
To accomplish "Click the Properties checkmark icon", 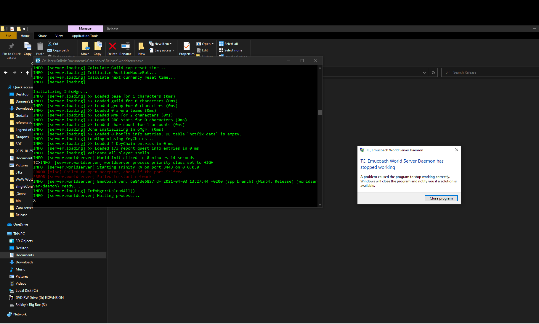I will point(187,46).
